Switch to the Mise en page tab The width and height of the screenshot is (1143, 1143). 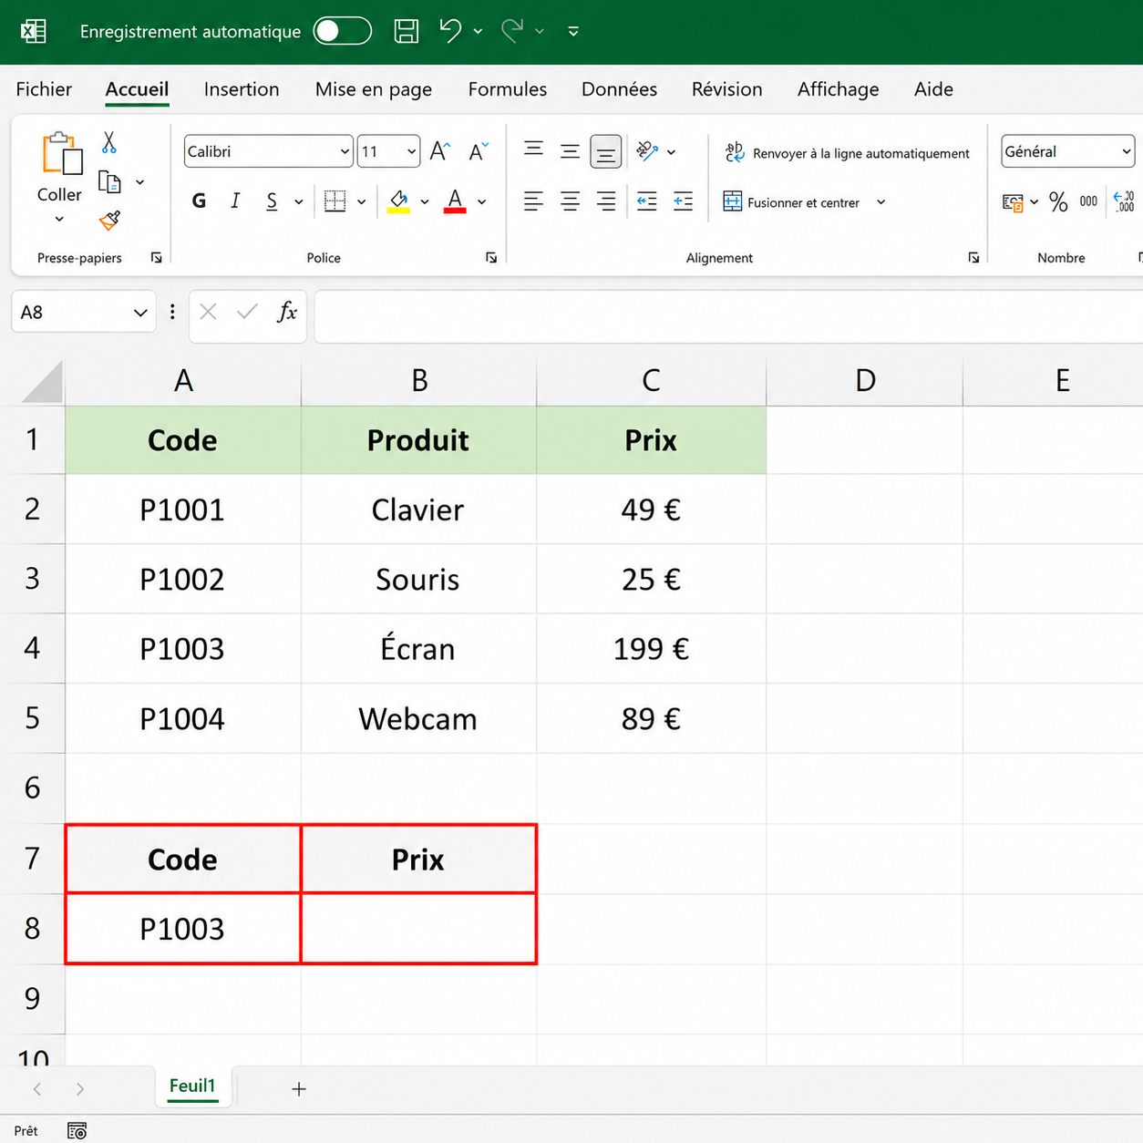(374, 89)
